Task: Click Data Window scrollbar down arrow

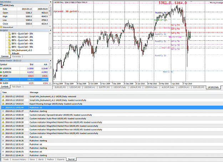Action: click(50, 26)
